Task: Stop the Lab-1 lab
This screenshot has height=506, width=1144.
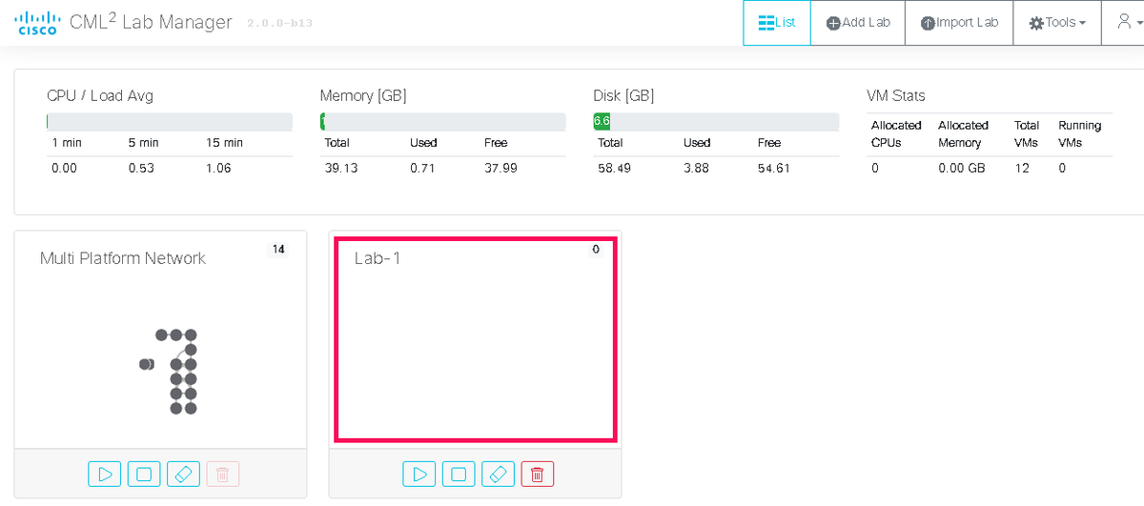Action: click(459, 474)
